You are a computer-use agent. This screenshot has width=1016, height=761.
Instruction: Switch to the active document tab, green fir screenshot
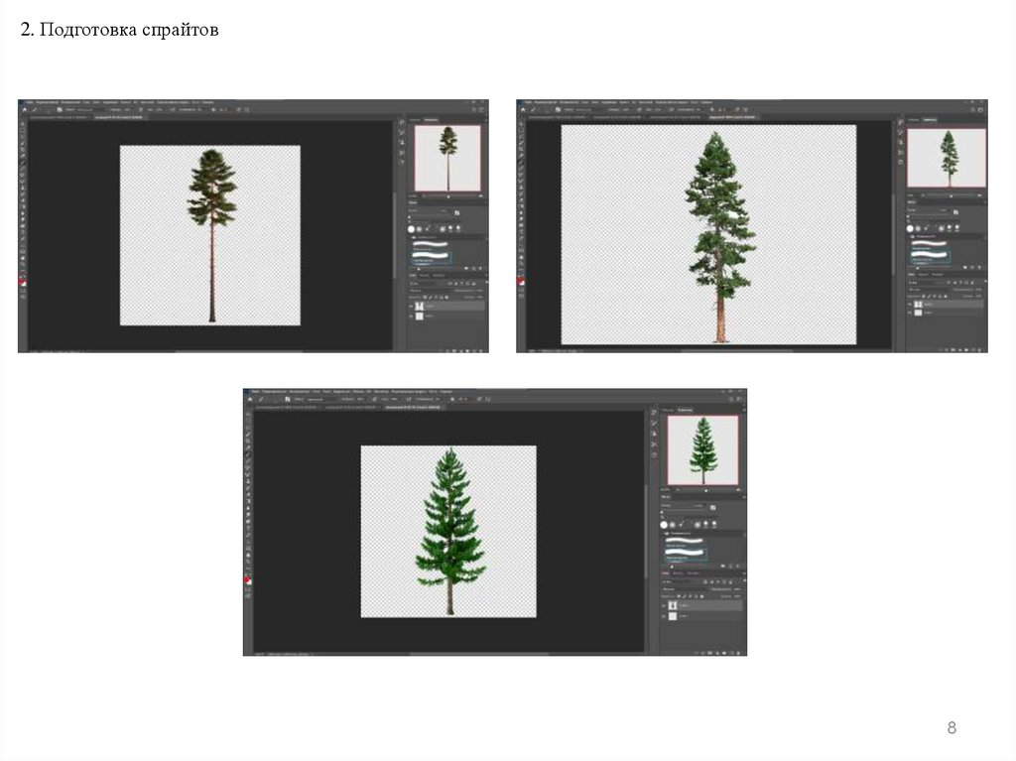[x=413, y=407]
